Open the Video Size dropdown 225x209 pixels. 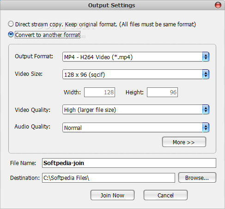point(136,74)
